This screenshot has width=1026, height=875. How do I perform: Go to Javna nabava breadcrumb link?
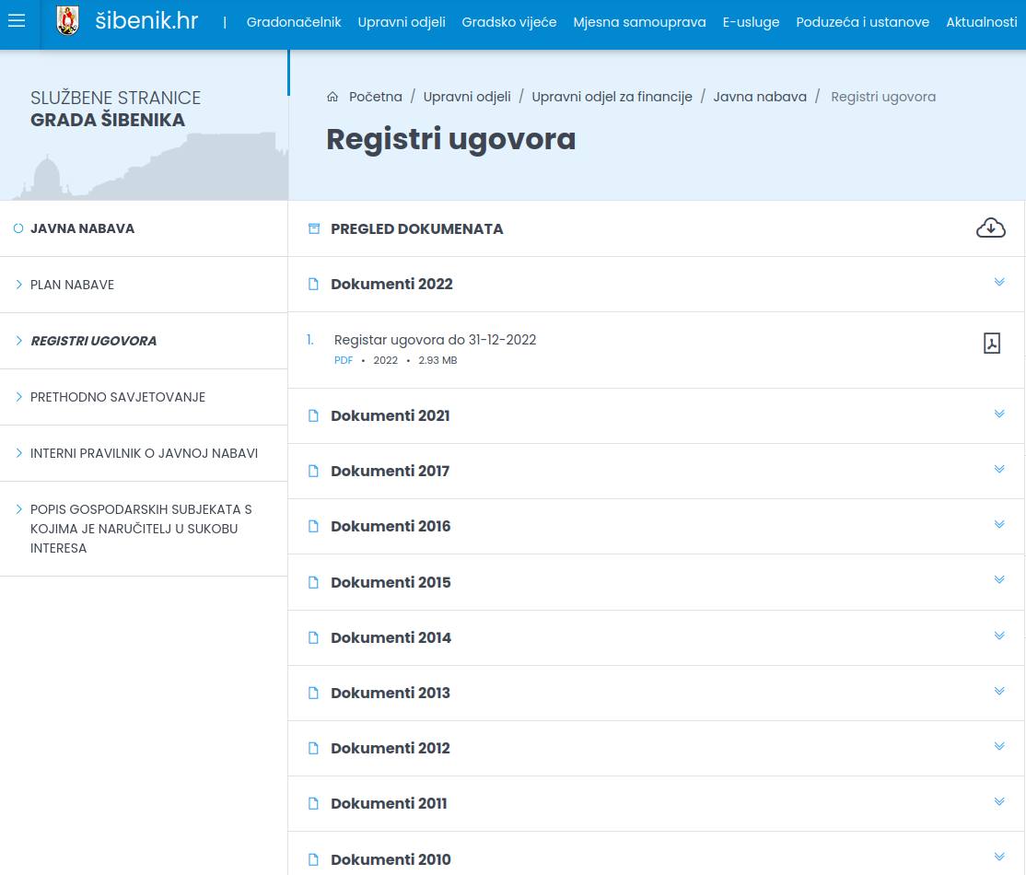pyautogui.click(x=760, y=97)
